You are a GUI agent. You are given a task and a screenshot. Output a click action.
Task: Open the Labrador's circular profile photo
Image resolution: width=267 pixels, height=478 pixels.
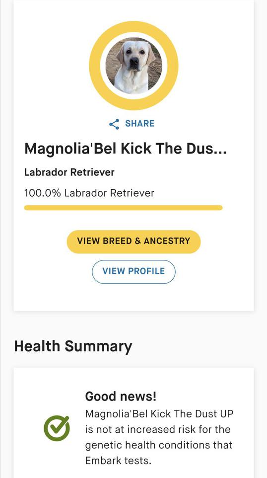pyautogui.click(x=133, y=65)
